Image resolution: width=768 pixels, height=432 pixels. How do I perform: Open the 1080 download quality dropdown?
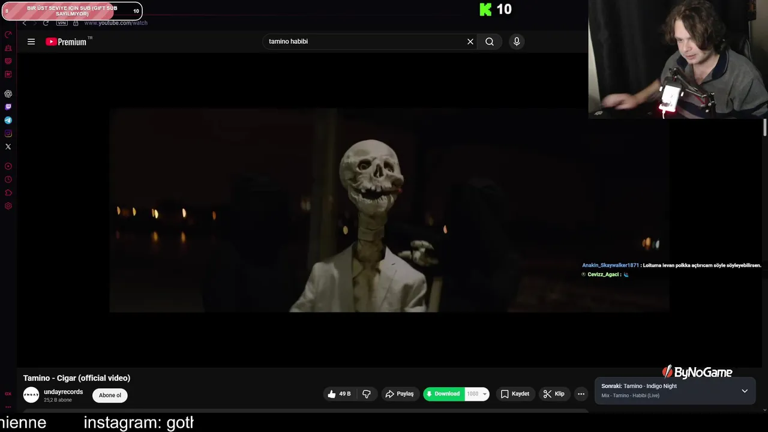477,394
